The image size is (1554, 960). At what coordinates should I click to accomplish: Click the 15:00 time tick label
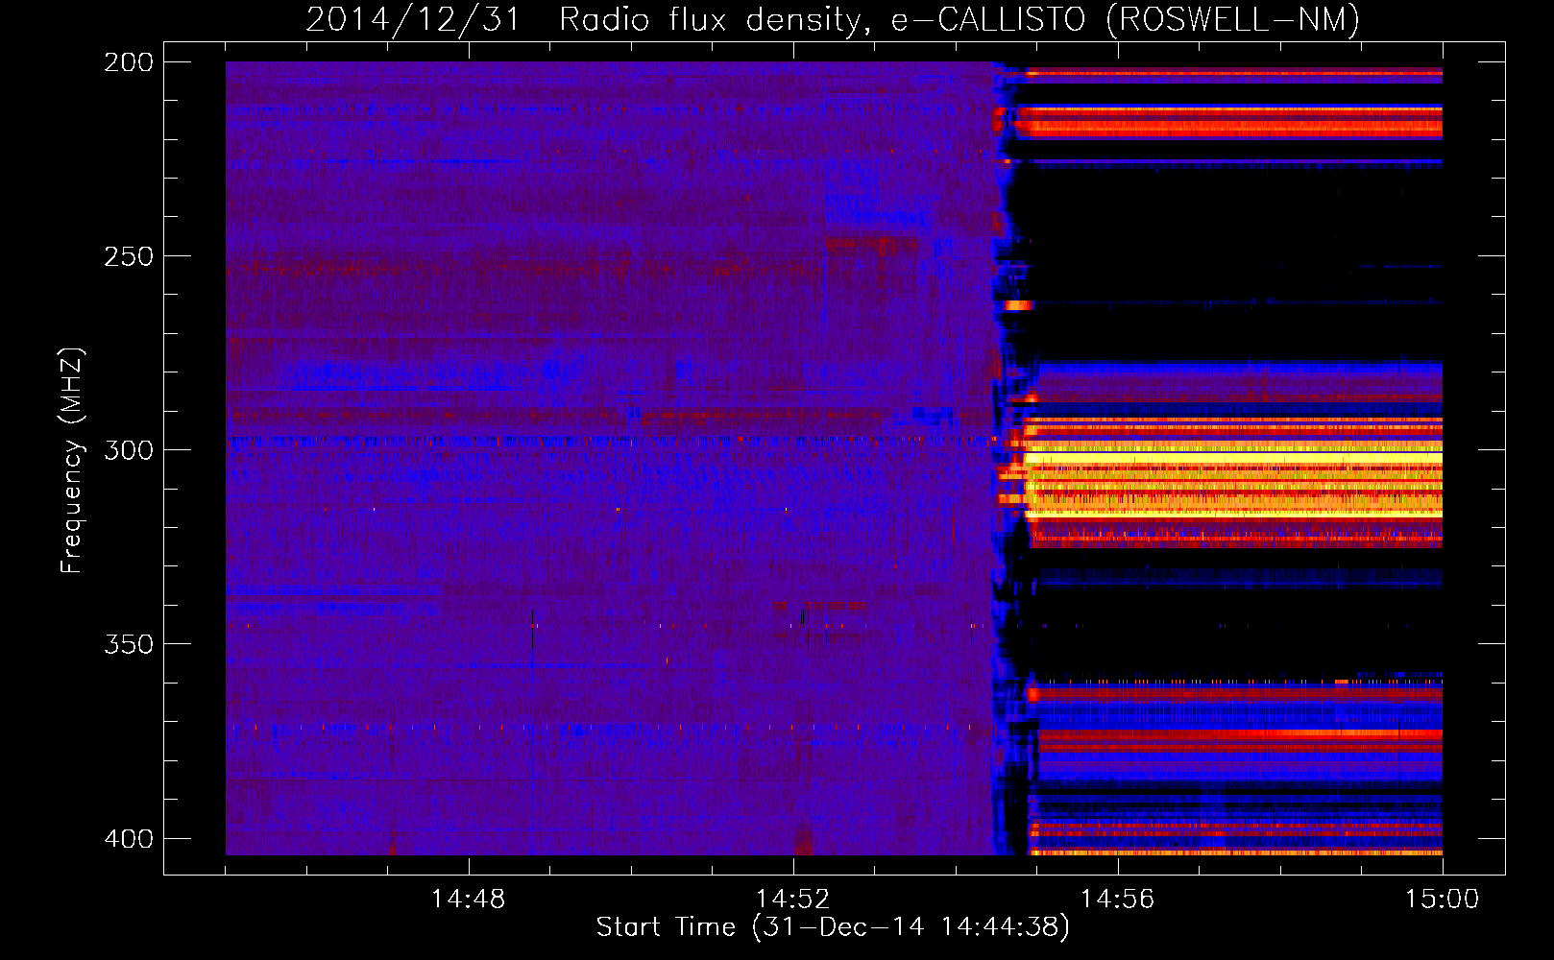tap(1442, 900)
